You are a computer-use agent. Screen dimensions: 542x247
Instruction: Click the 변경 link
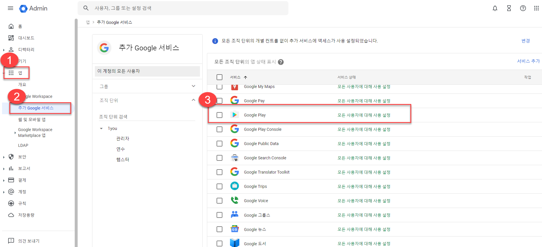click(526, 41)
